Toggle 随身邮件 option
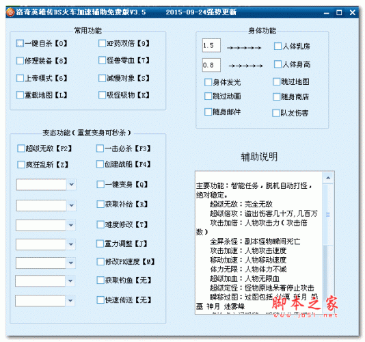Screen dimensions: 365x342 tap(208, 112)
